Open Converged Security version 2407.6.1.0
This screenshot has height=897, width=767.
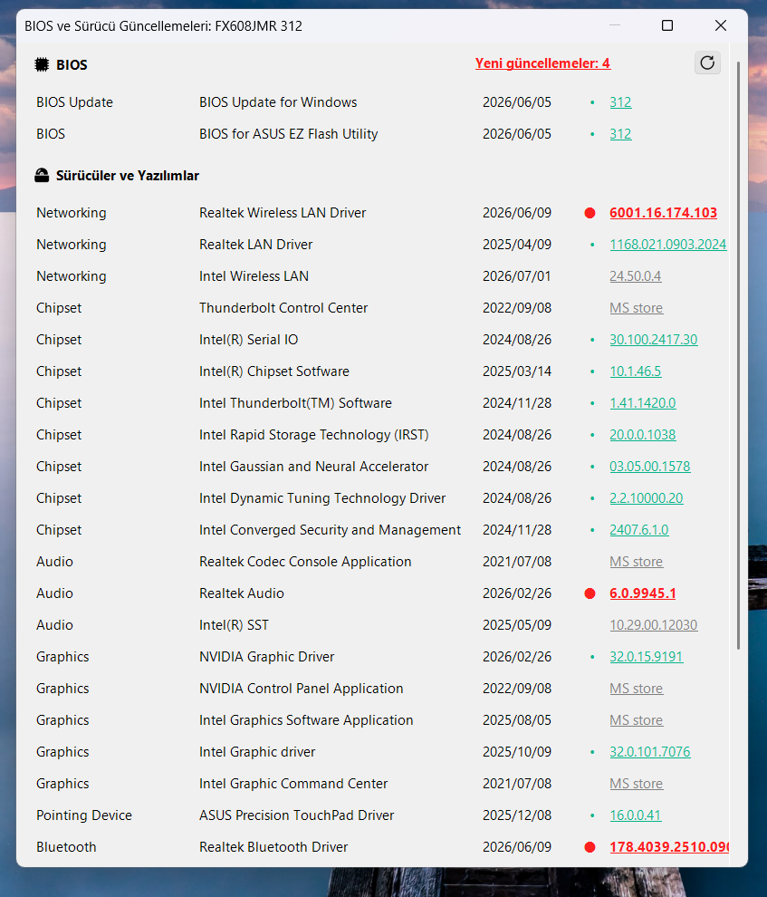tap(639, 530)
